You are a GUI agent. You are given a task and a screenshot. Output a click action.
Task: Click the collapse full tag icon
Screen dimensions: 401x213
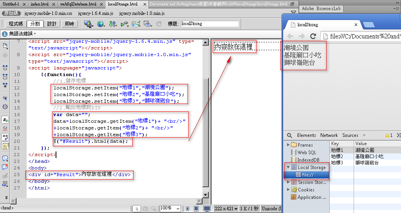tap(5, 68)
